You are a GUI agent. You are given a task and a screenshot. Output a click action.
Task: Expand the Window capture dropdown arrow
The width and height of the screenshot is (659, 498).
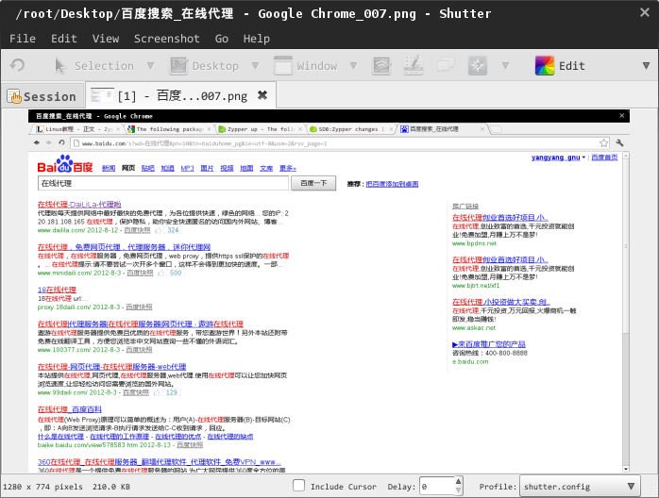[x=353, y=66]
